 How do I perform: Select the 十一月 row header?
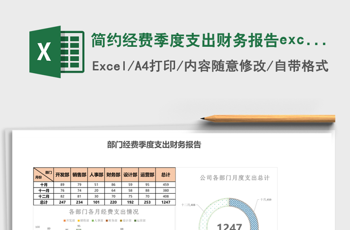pyautogui.click(x=44, y=190)
